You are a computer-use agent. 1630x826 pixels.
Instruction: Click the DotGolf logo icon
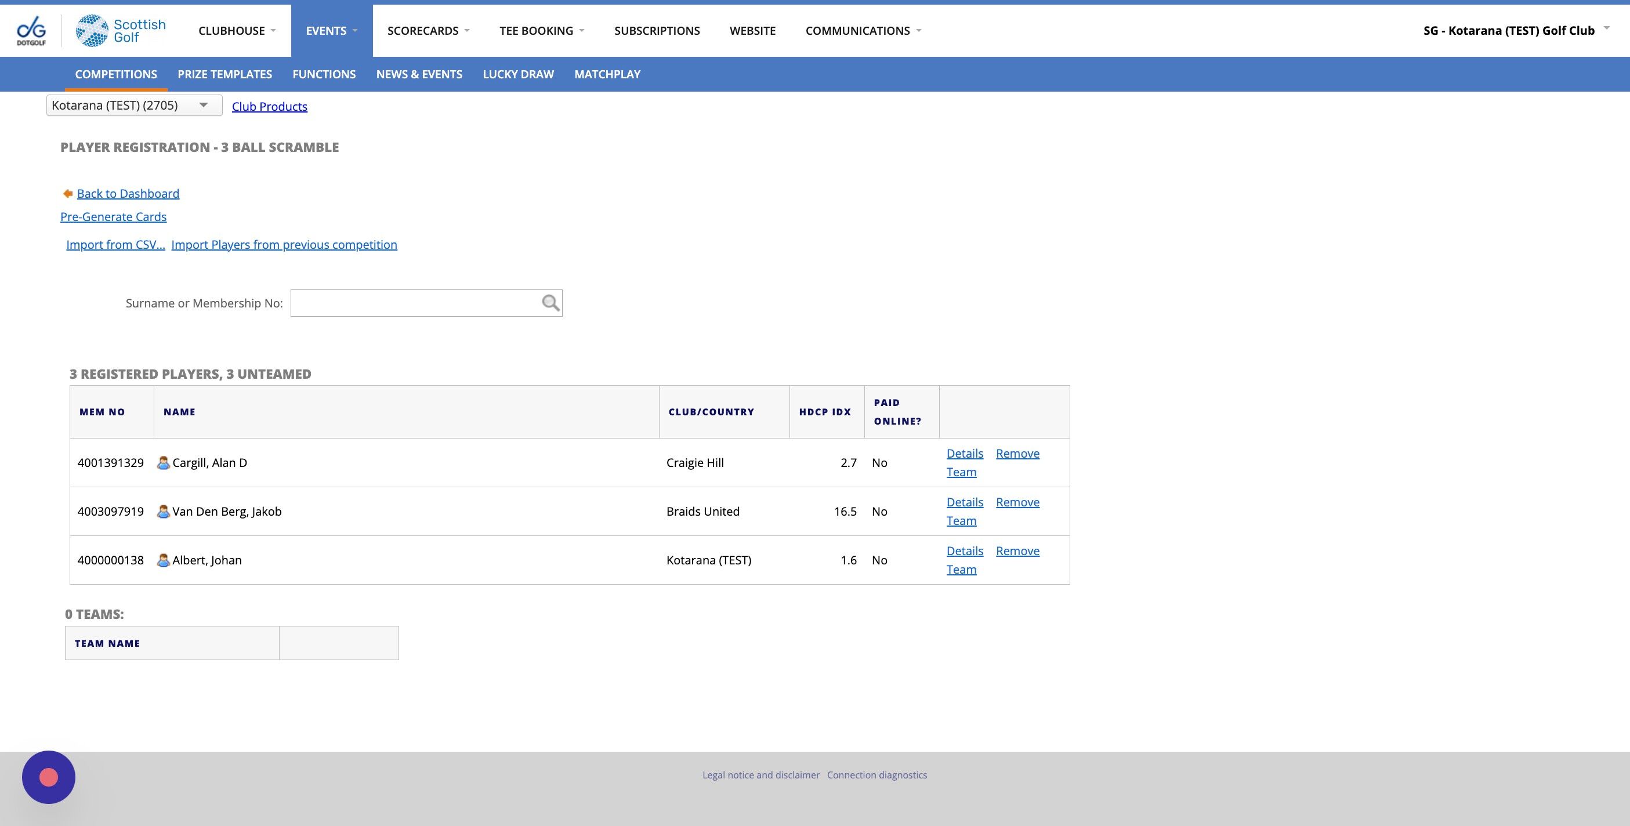[31, 30]
